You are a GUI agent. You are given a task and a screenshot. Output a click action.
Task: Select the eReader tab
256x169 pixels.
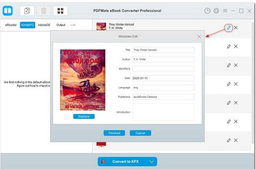11,25
